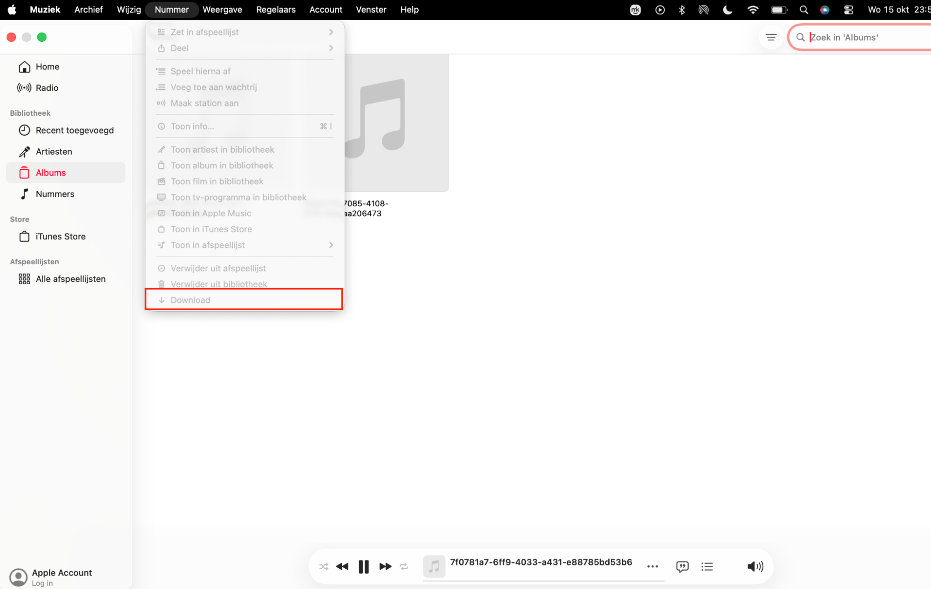Toggle shuffle playback mode
Screen dimensions: 931x589
(324, 566)
